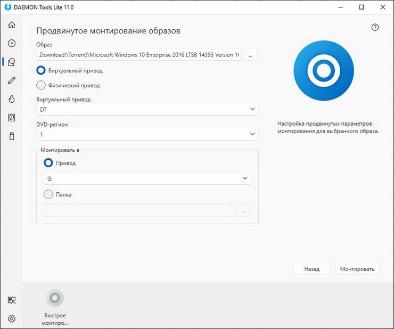This screenshot has height=329, width=394.
Task: Click the Монтировать button
Action: coord(357,269)
